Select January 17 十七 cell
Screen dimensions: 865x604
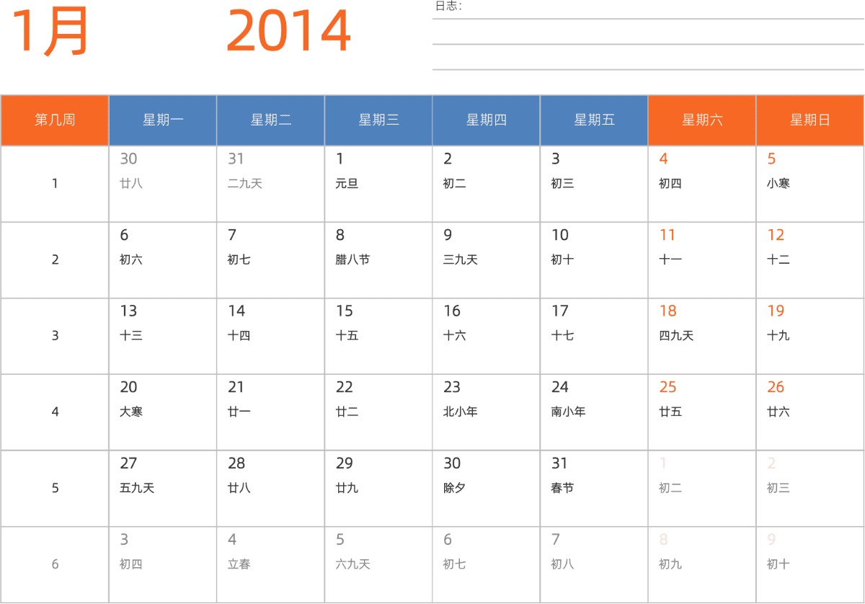point(595,336)
